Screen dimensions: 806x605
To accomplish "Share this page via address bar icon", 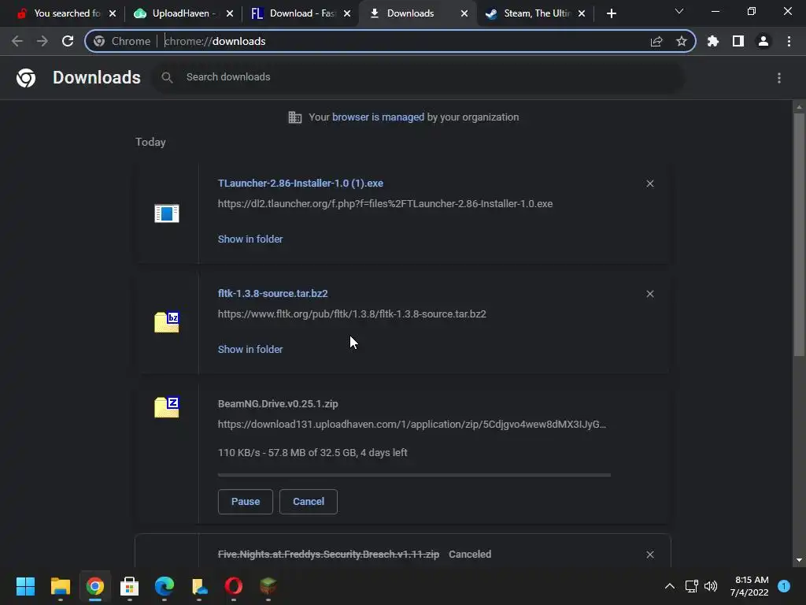I will 656,41.
